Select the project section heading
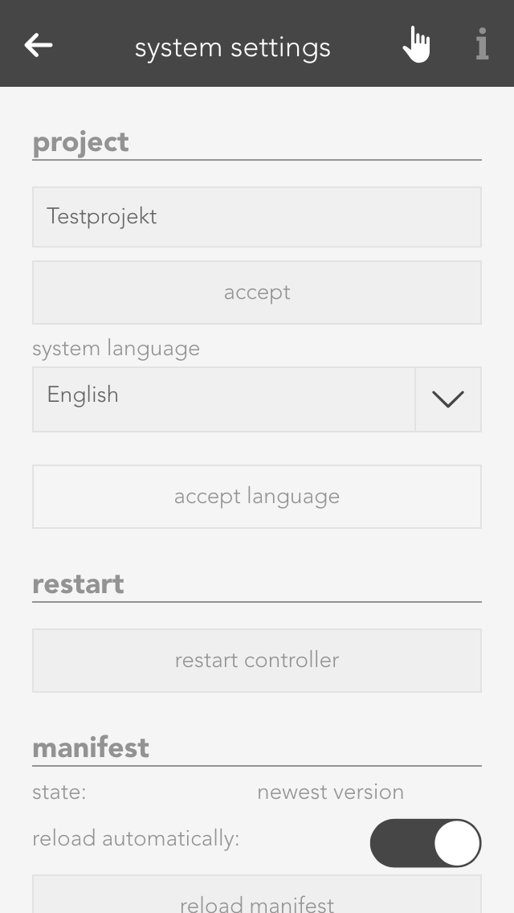Screen dimensions: 514x913 point(80,142)
